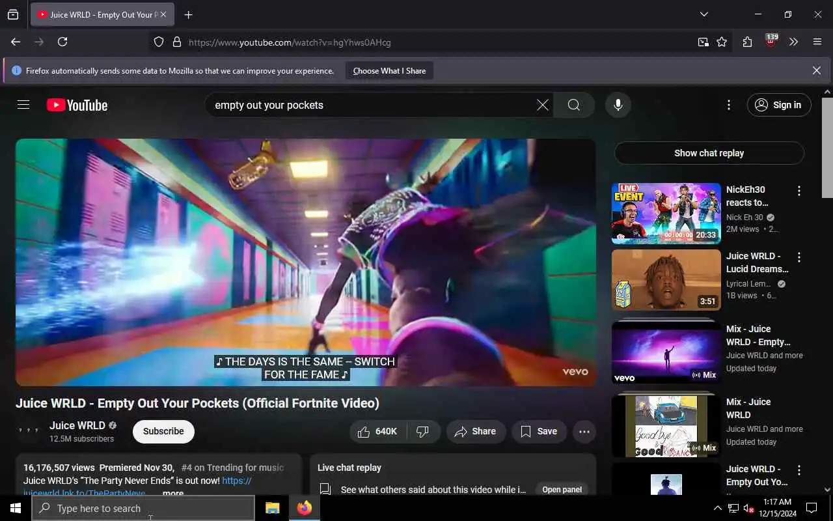Open the clock showing 1:17 AM

click(776, 508)
